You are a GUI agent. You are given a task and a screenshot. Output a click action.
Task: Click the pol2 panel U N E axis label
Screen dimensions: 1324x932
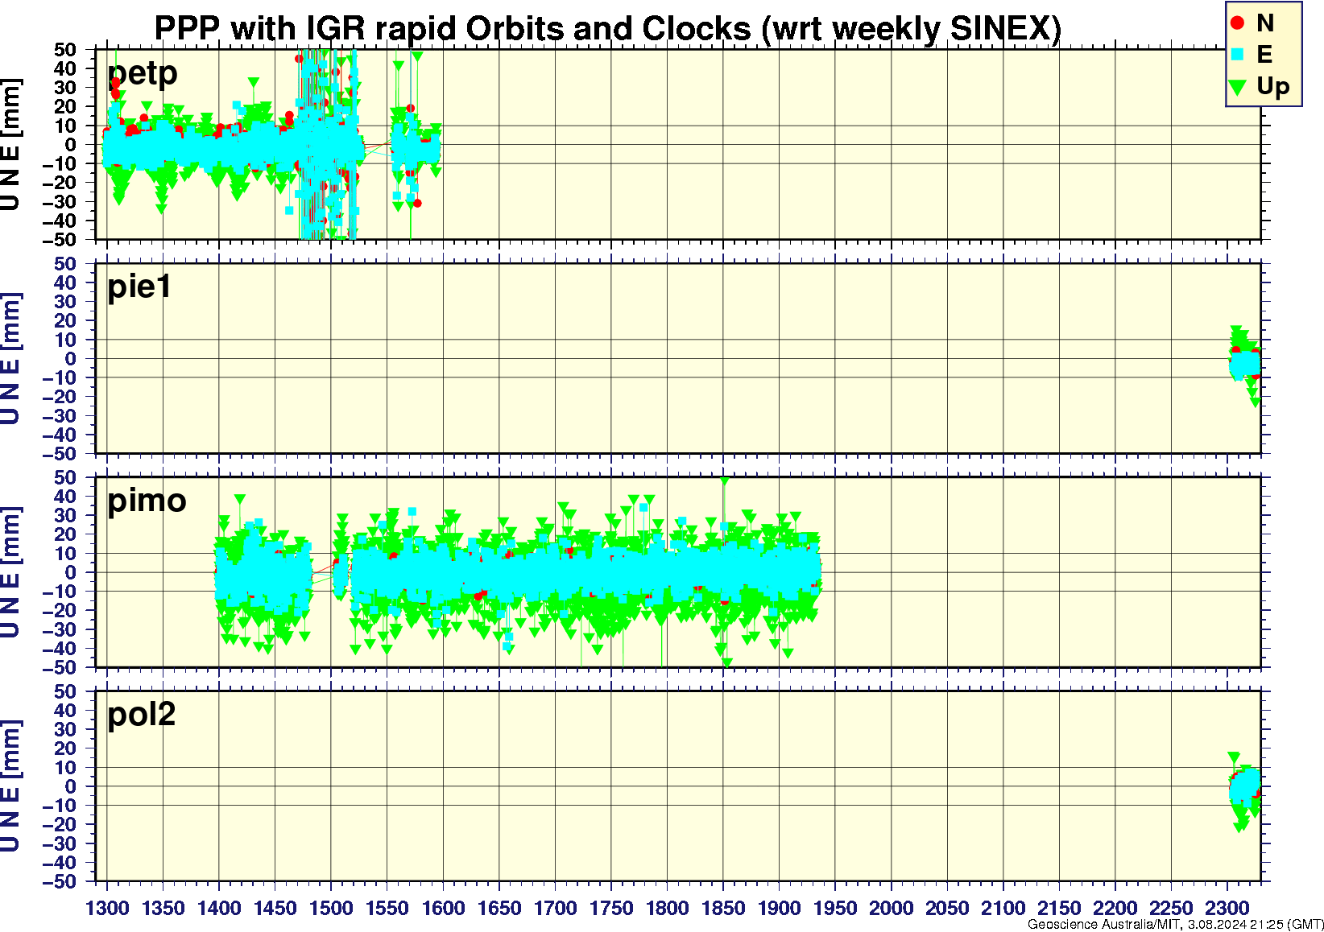tap(10, 786)
